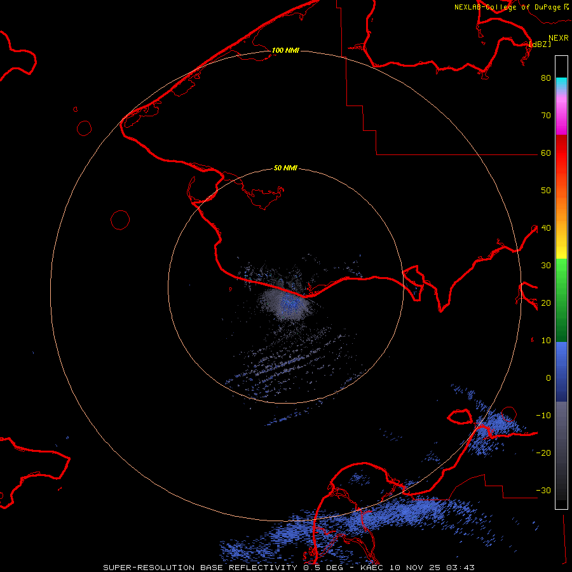Click the cyan band atop the color bar
Image resolution: width=572 pixels, height=572 pixels.
561,83
